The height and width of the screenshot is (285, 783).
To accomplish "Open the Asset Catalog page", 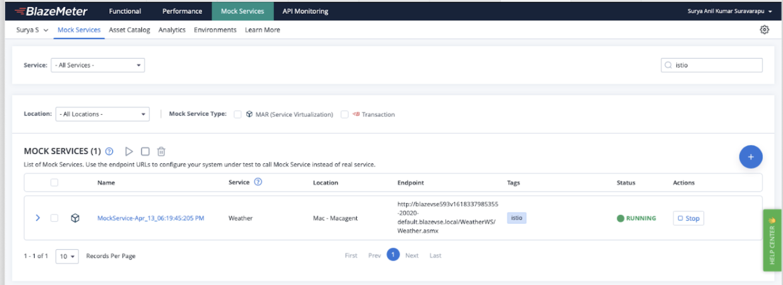I will (x=129, y=30).
